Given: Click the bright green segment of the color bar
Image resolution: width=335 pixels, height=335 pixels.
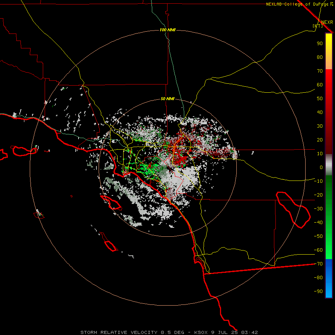Looking at the screenshot, I should point(329,246).
